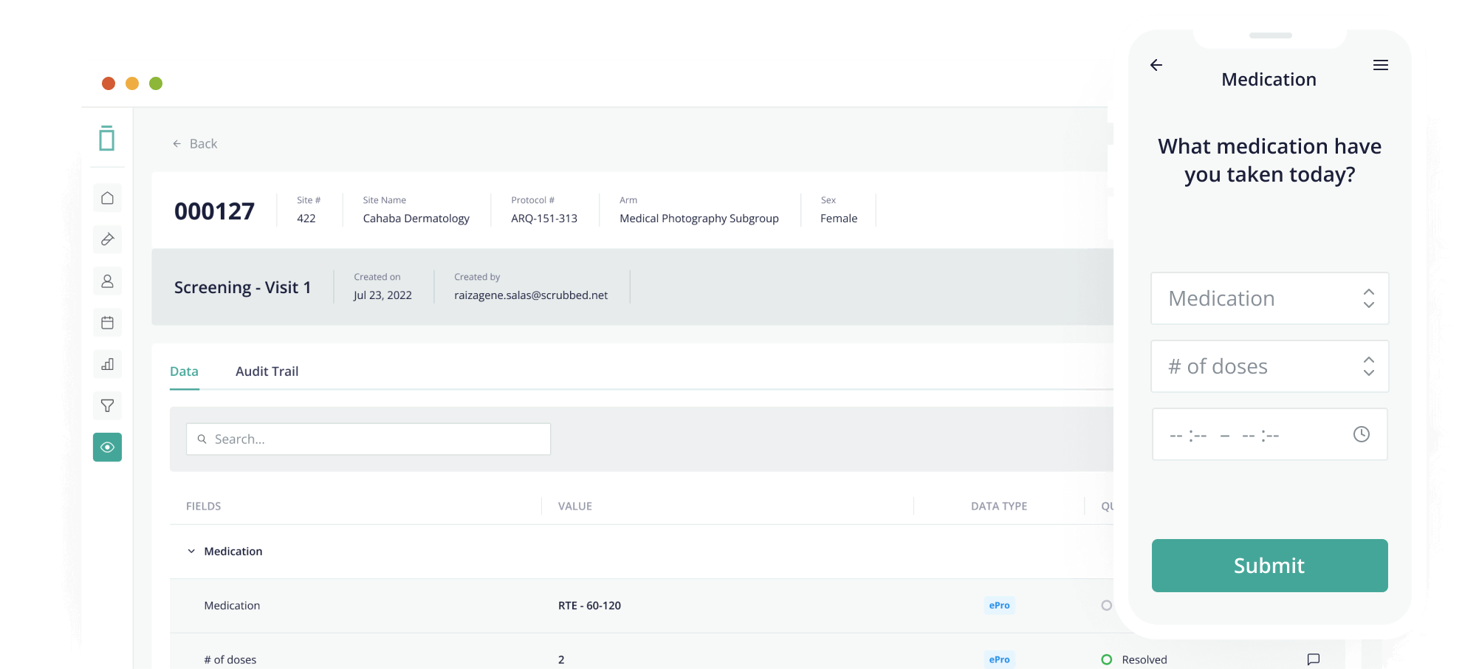Click the yellow window minimize dot

(x=132, y=83)
